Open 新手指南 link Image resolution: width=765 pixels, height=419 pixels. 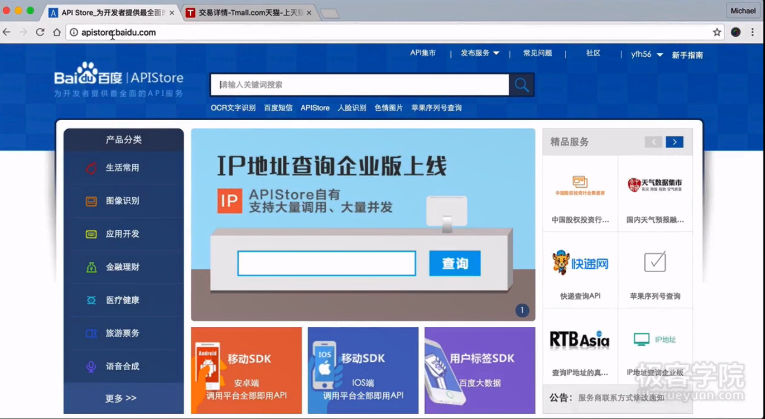click(687, 55)
